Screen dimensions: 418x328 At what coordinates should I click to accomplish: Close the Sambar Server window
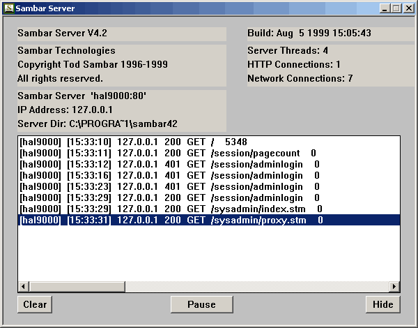tap(409, 8)
